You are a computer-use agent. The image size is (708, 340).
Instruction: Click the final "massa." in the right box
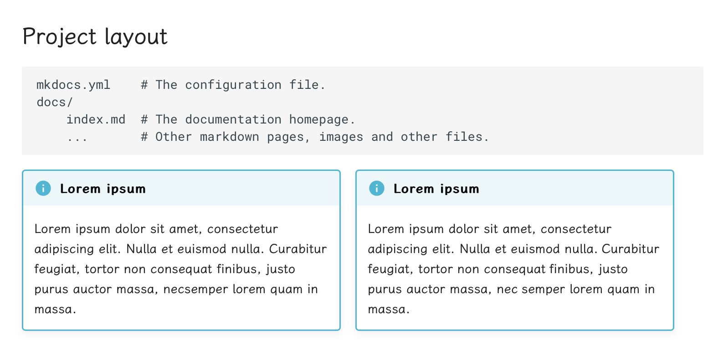tap(389, 310)
